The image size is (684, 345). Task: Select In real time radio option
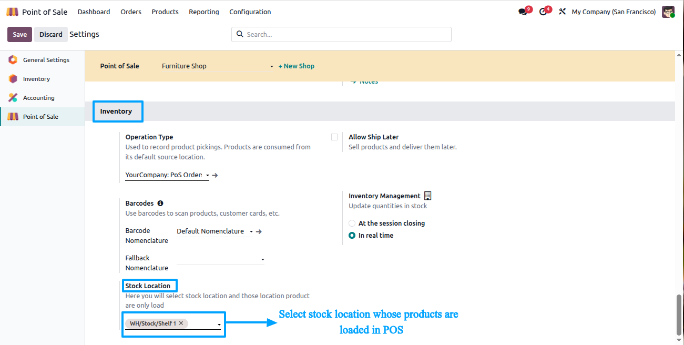352,236
